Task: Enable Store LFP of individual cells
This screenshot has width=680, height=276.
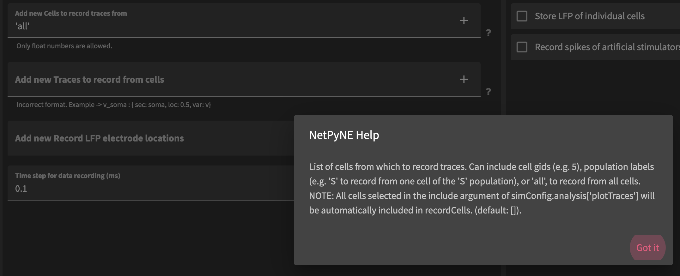Action: [522, 16]
